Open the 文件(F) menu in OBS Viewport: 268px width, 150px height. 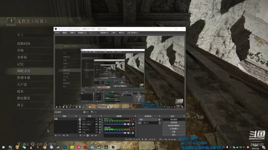(x=57, y=33)
